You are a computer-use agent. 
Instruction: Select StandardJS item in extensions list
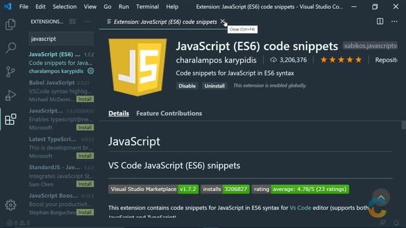[x=61, y=175]
